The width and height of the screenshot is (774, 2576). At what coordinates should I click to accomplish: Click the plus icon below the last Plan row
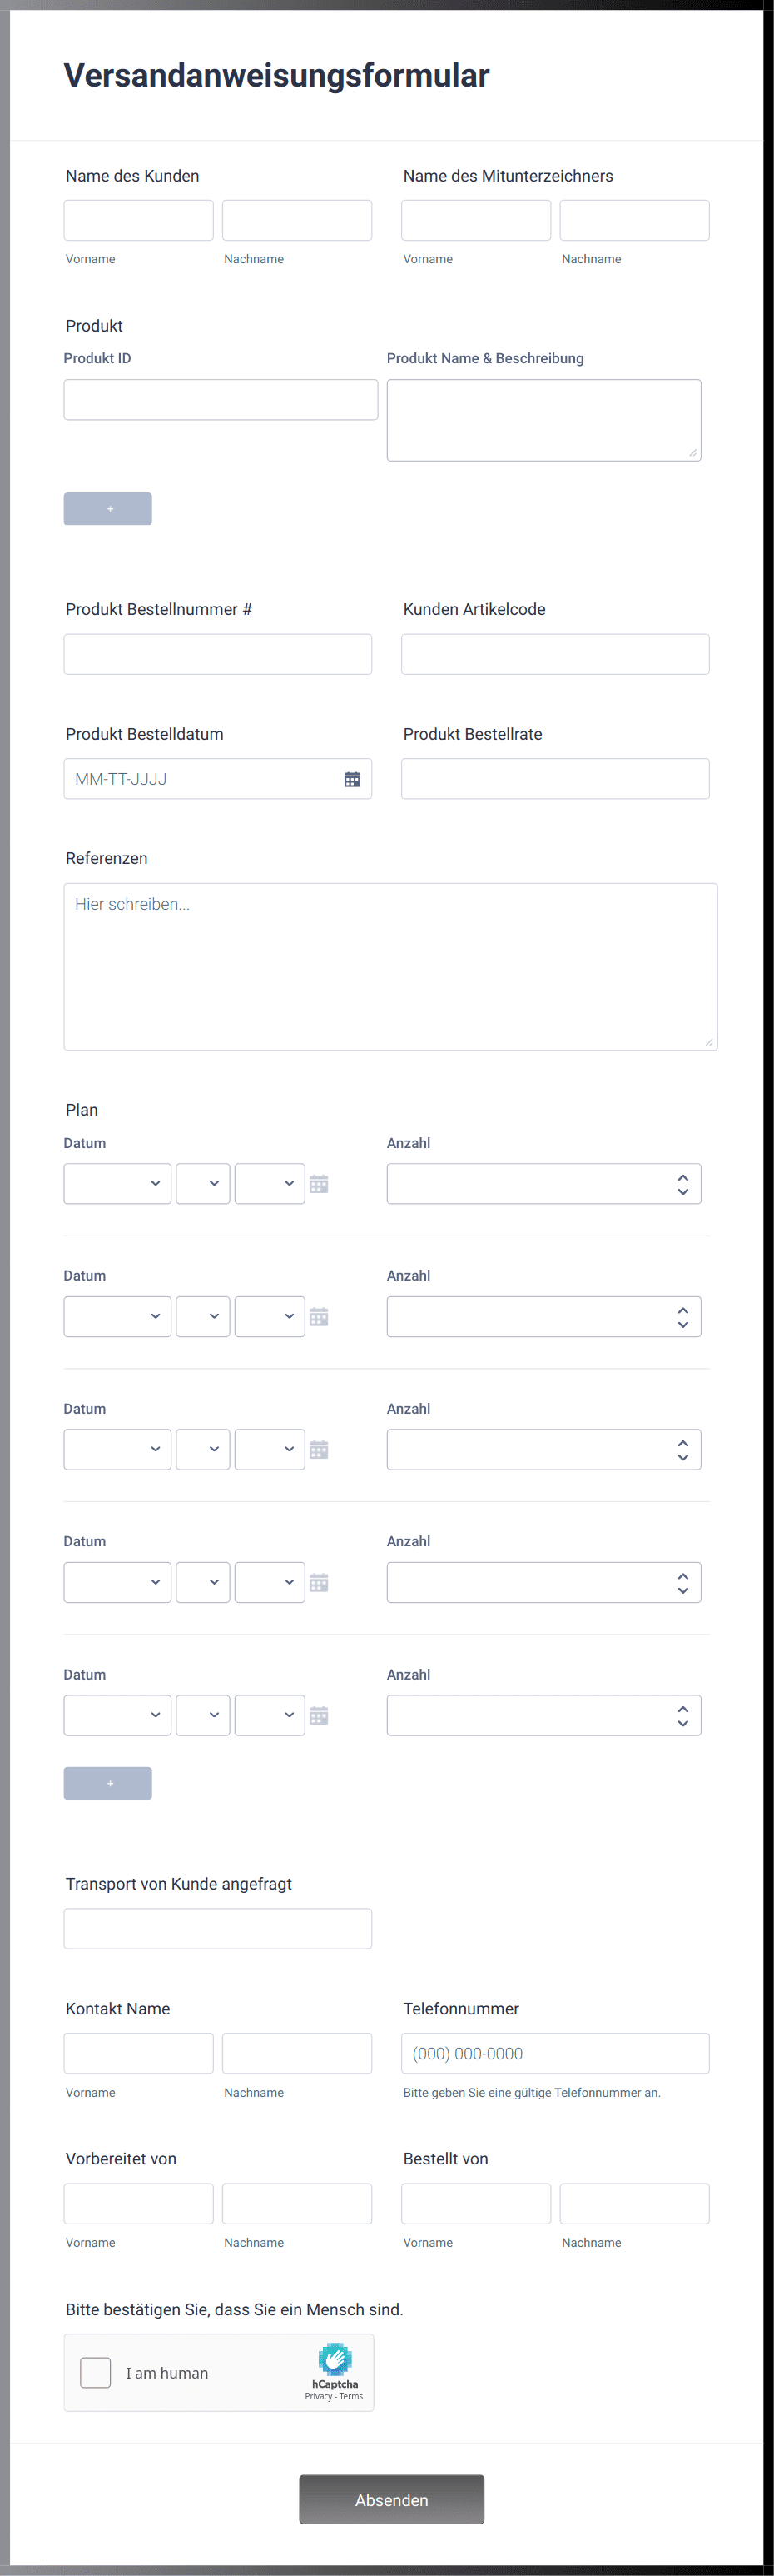(108, 1782)
